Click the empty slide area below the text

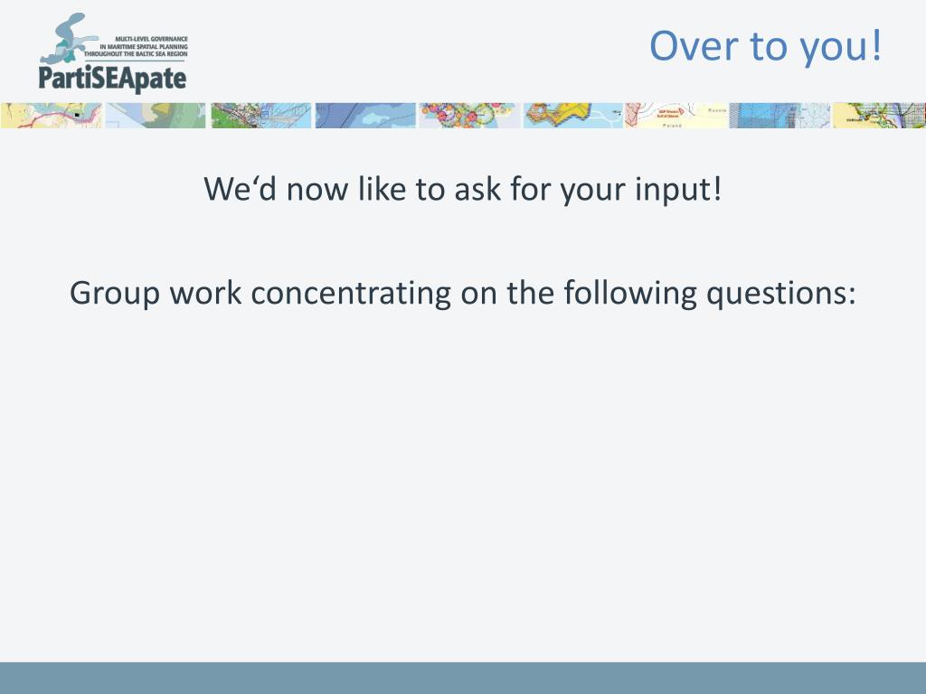[x=463, y=484]
